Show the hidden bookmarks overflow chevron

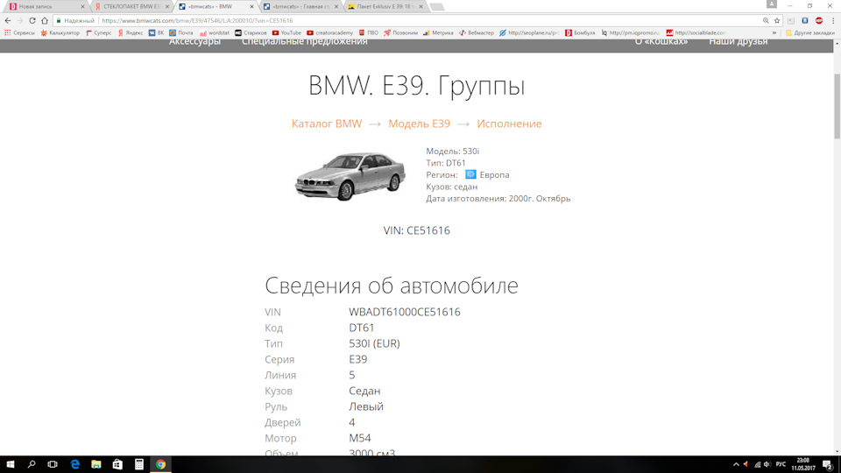774,32
